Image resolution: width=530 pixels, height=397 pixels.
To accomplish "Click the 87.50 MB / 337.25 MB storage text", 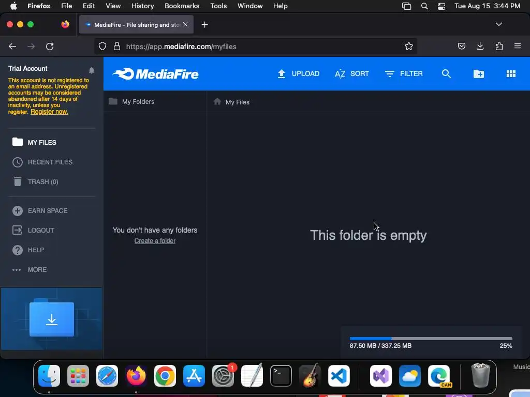I will click(380, 346).
